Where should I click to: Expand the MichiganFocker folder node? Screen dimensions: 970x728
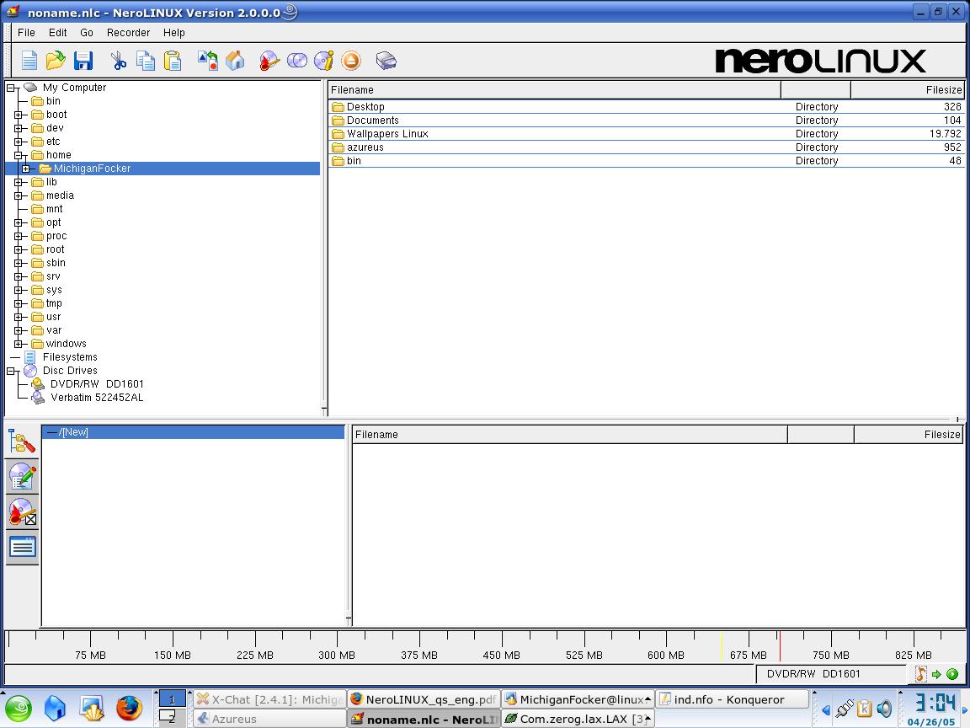click(25, 169)
